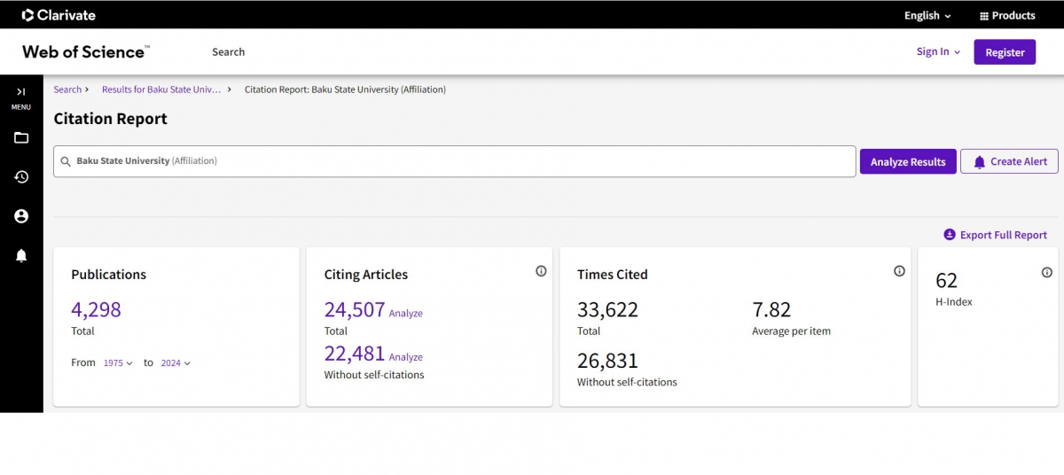Change the 1975 start year dropdown
1064x475 pixels.
pyautogui.click(x=118, y=363)
